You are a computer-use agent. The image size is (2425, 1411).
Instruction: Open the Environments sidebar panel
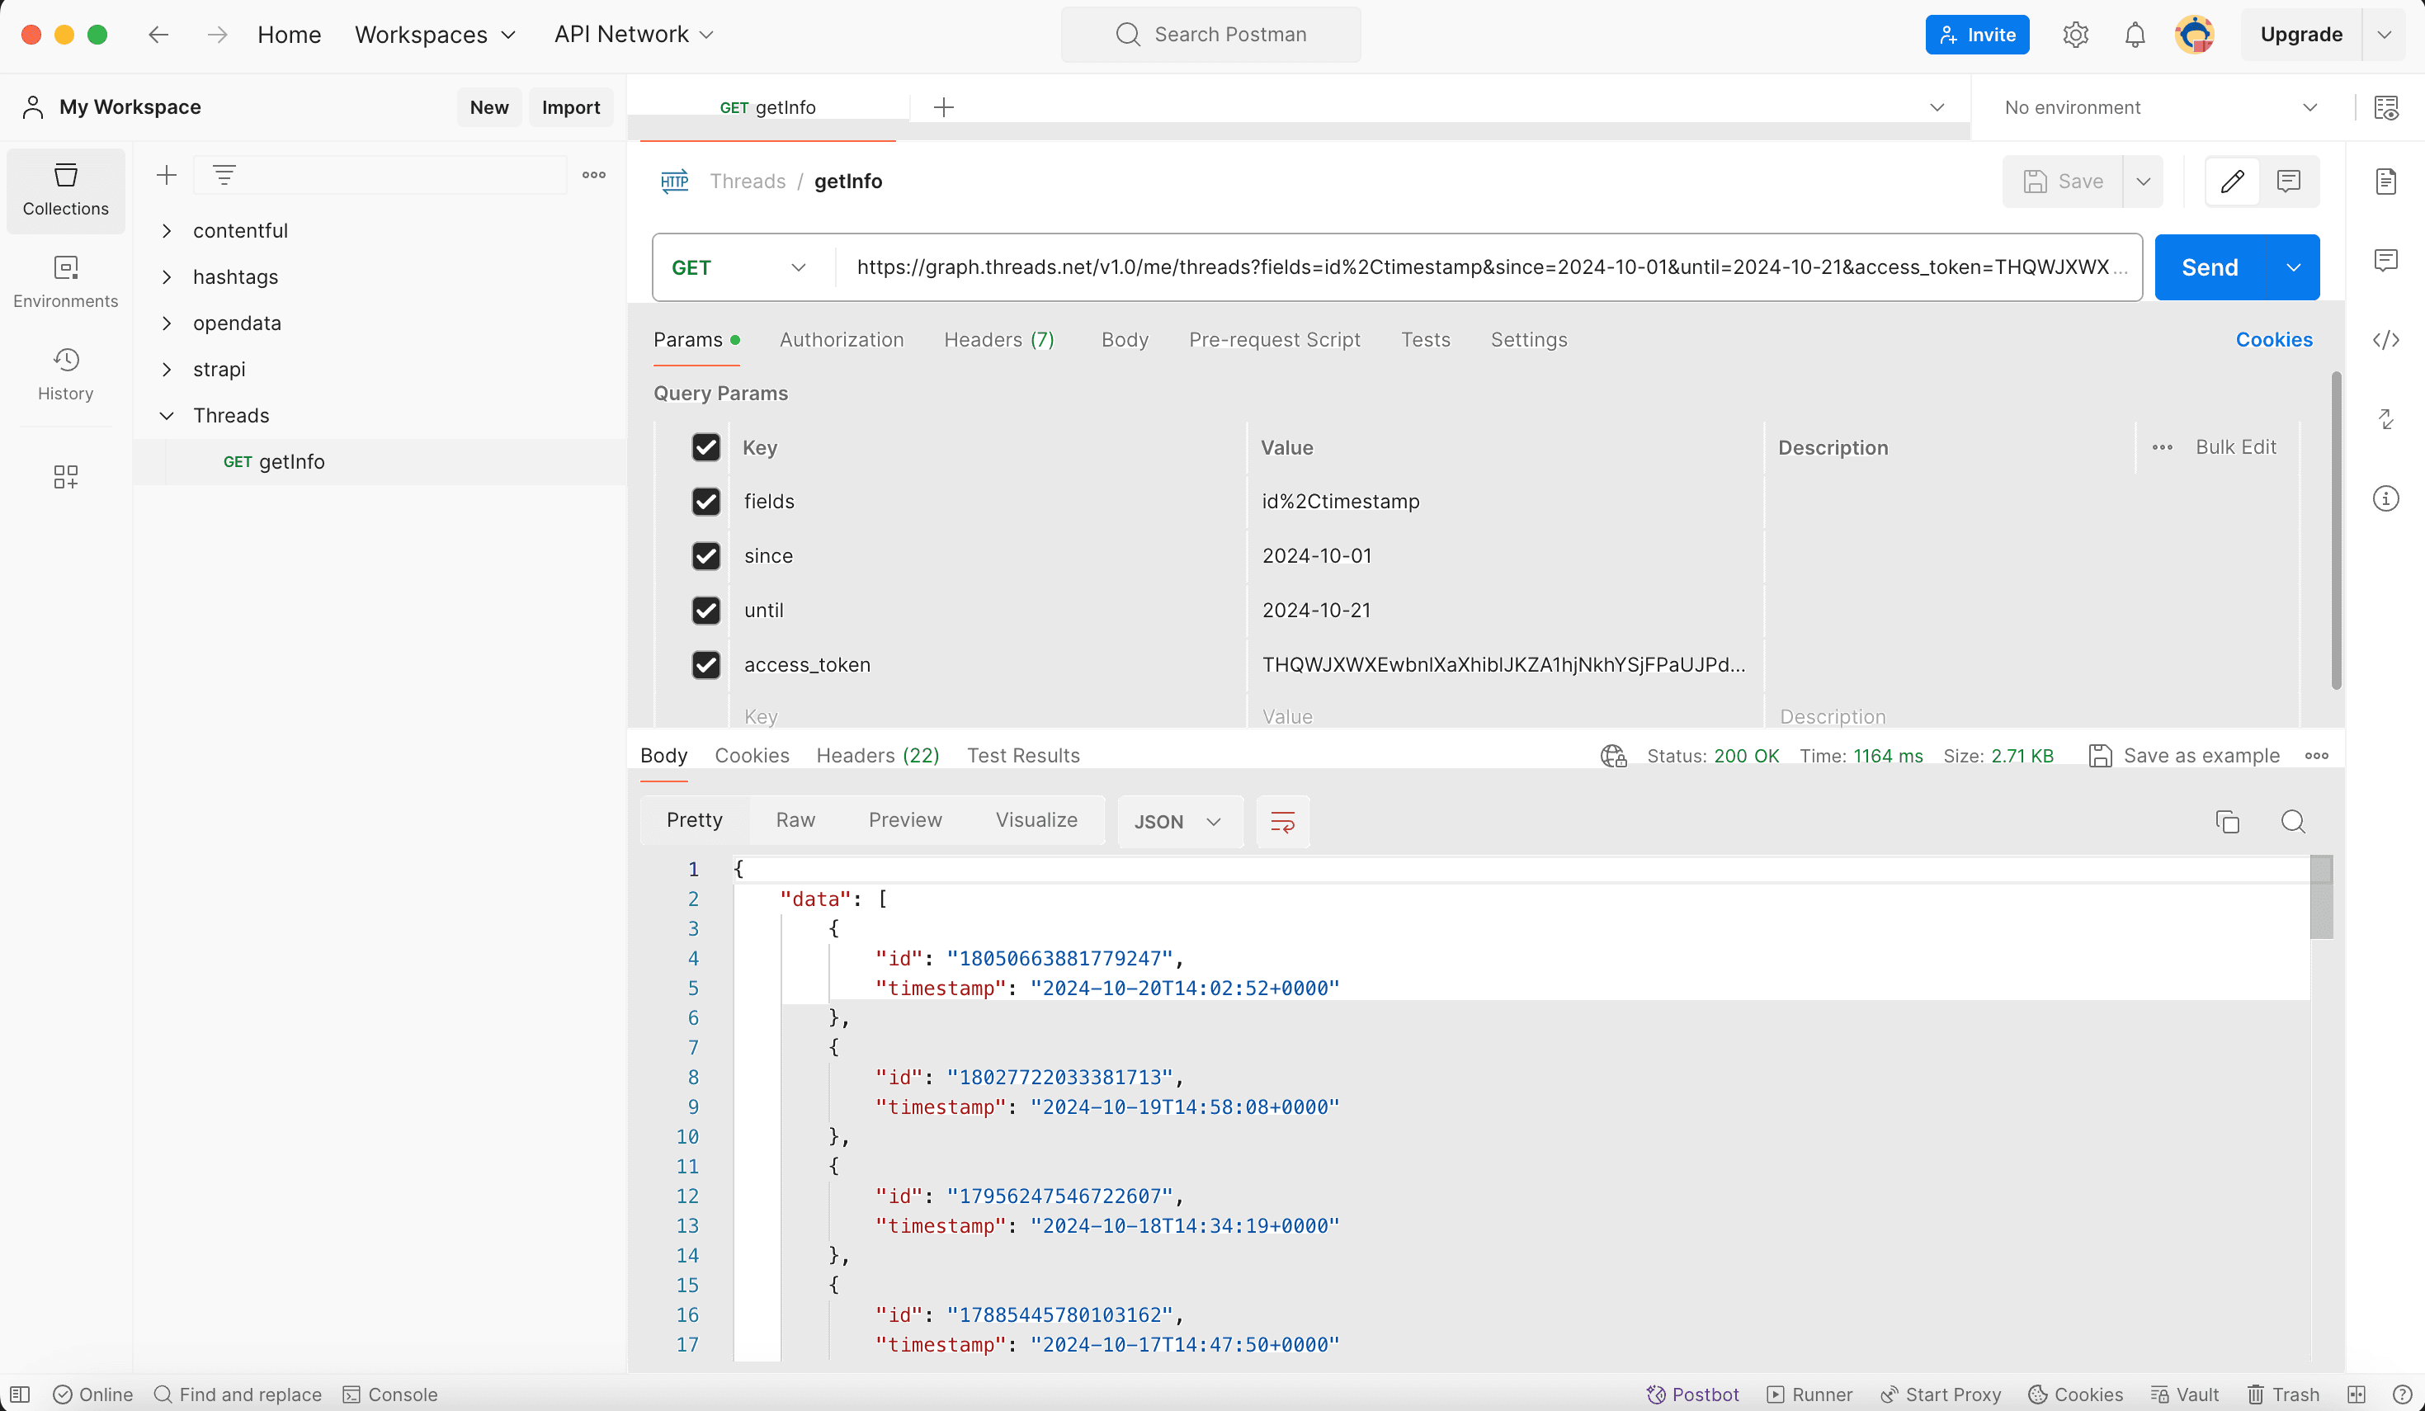tap(64, 281)
